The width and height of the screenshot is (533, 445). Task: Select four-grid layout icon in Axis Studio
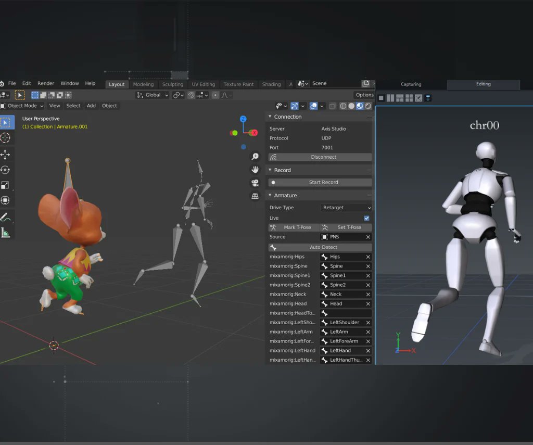click(x=409, y=98)
